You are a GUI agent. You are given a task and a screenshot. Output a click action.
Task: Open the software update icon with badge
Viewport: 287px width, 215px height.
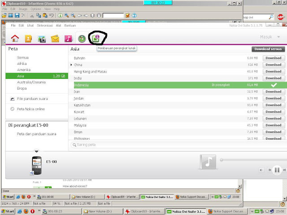pyautogui.click(x=96, y=39)
